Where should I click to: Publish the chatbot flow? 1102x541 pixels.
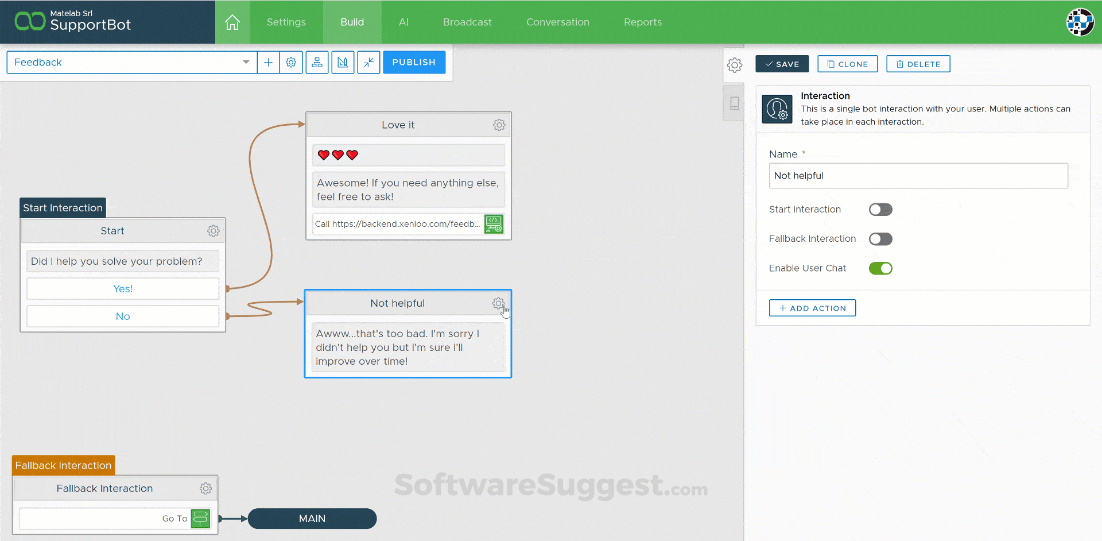[x=414, y=62]
